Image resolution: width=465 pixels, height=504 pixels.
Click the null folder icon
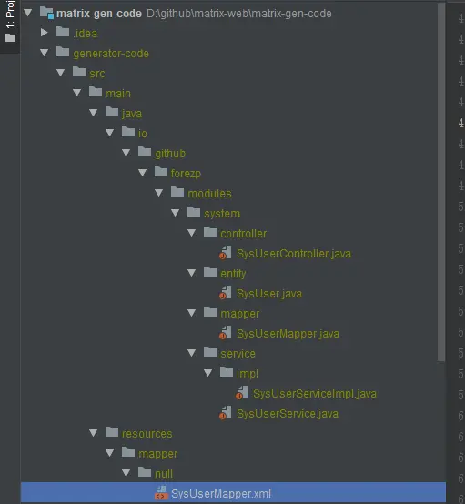tap(145, 472)
